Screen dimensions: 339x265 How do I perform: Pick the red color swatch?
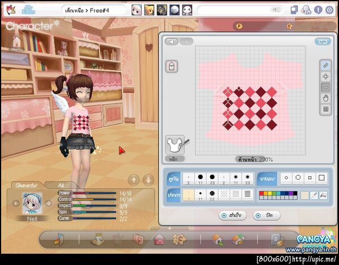point(262,193)
